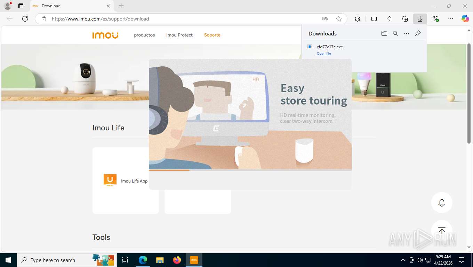Image resolution: width=473 pixels, height=267 pixels.
Task: Open the productos menu
Action: [x=144, y=35]
